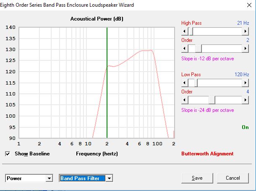The width and height of the screenshot is (256, 191).
Task: Click the Frequency (hertz) axis label
Action: tap(97, 154)
